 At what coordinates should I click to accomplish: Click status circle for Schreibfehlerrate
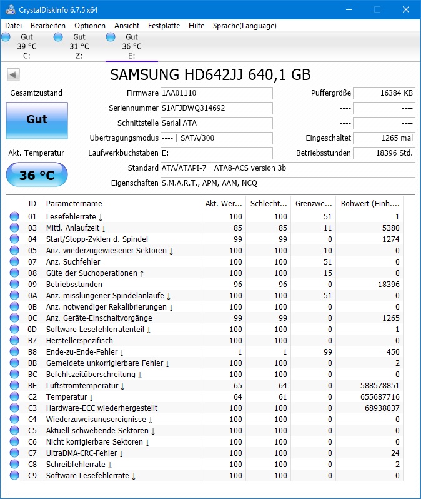14,464
